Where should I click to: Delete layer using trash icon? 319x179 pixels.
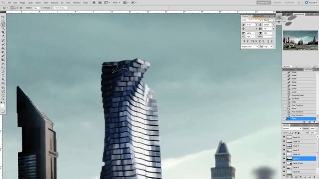coord(314,177)
